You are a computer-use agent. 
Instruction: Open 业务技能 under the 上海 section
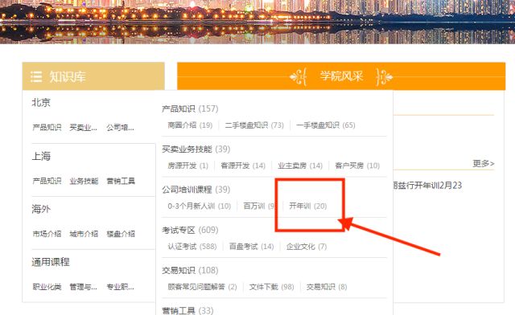click(x=84, y=181)
